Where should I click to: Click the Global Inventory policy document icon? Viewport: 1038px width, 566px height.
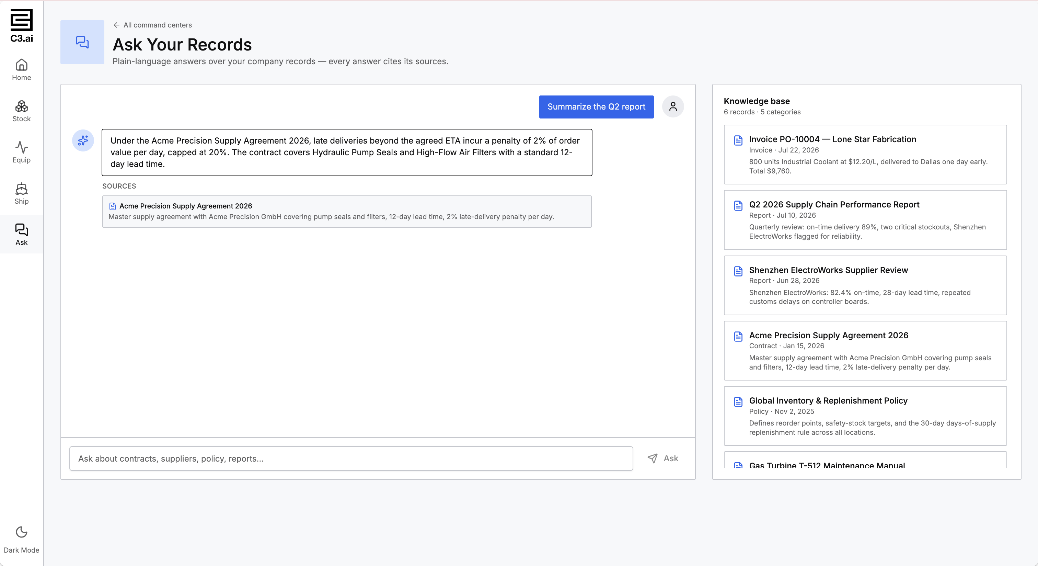tap(738, 402)
